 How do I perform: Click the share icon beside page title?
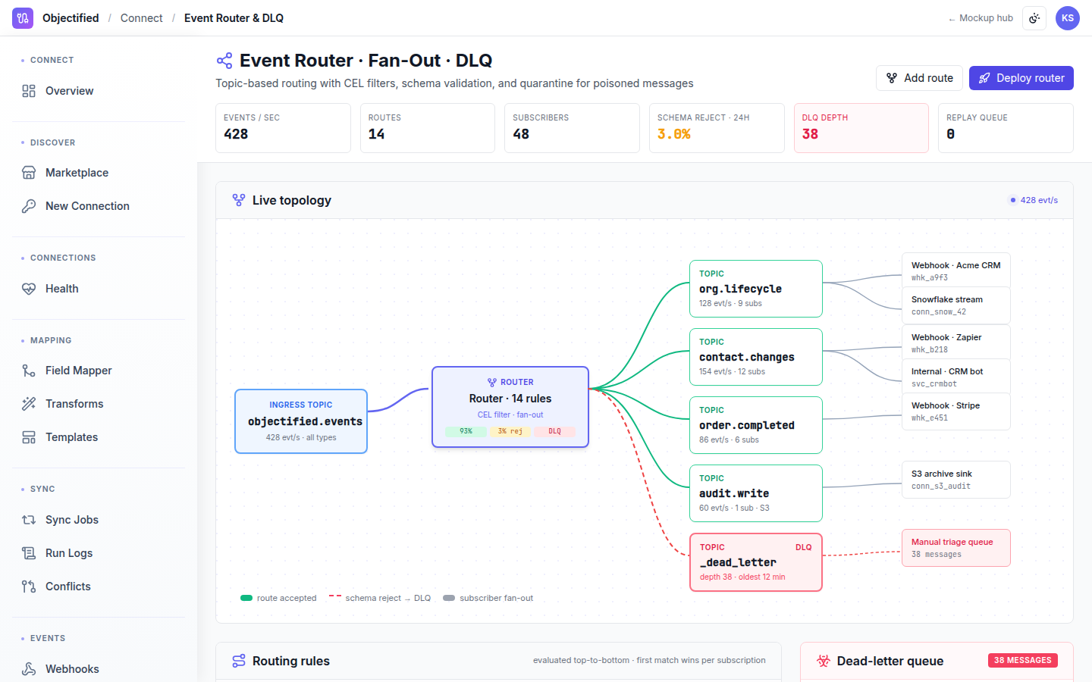coord(224,61)
